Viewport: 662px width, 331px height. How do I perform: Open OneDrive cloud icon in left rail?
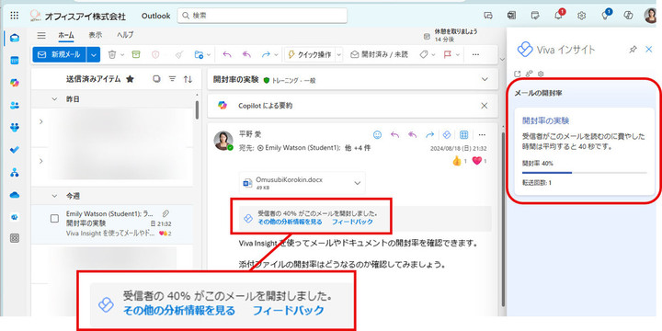(15, 195)
